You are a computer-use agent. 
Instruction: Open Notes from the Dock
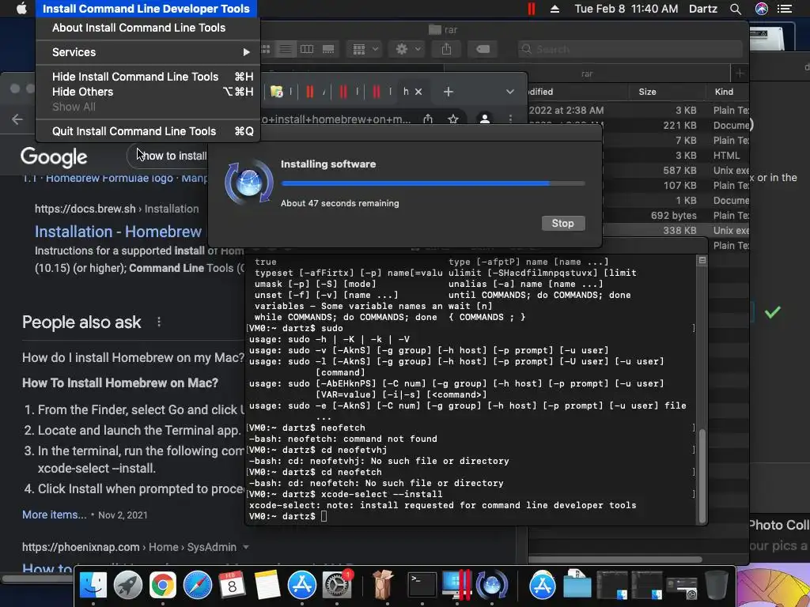267,586
